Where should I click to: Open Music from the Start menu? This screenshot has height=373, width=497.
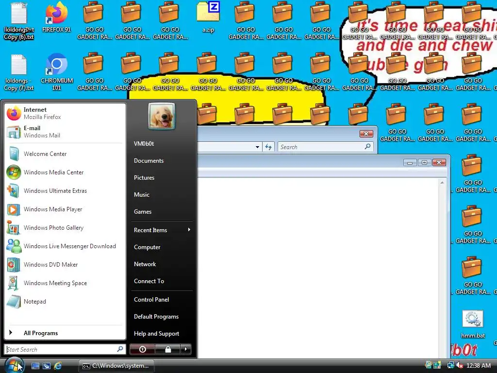click(x=162, y=195)
